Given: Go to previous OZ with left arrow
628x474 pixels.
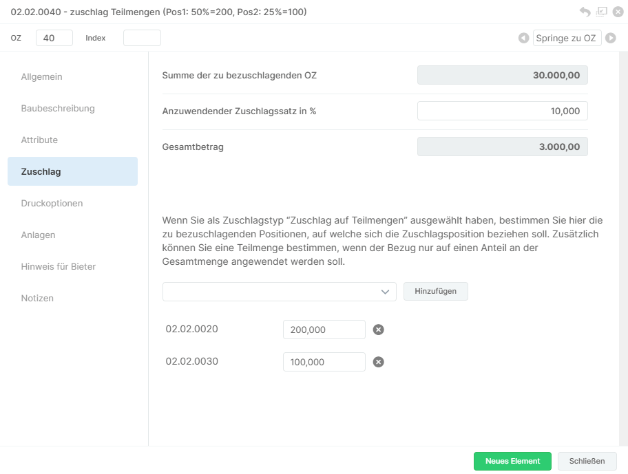Looking at the screenshot, I should click(523, 38).
